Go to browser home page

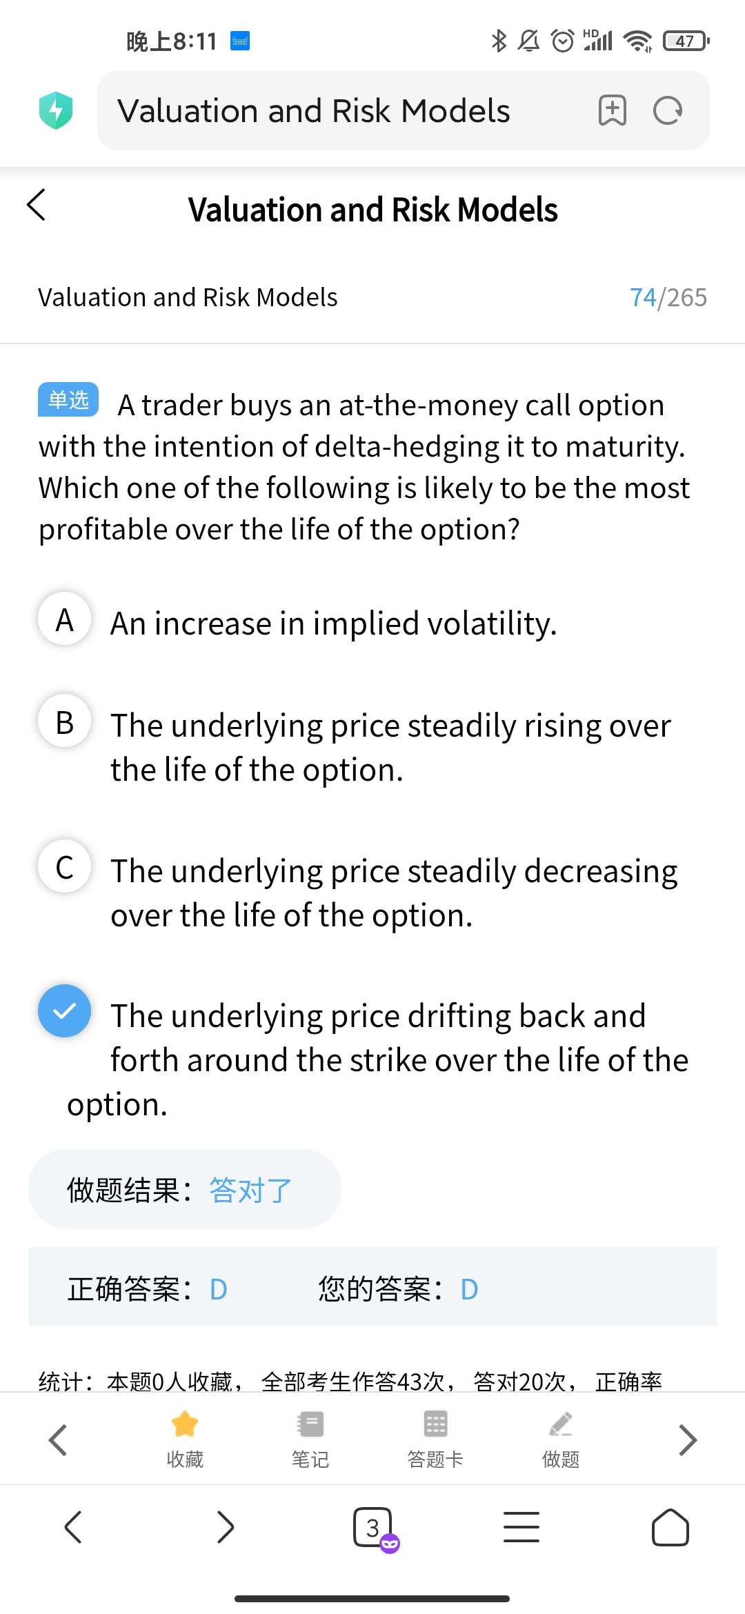point(670,1527)
